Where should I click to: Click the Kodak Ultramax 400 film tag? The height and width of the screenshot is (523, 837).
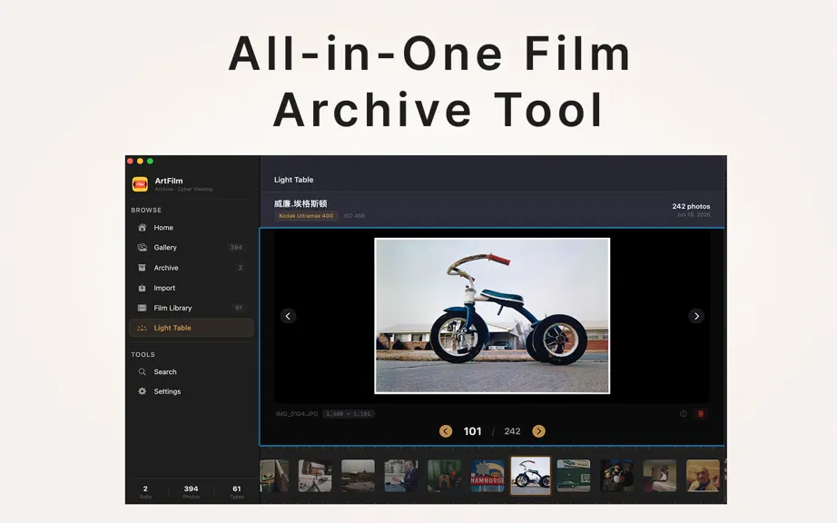pyautogui.click(x=306, y=216)
